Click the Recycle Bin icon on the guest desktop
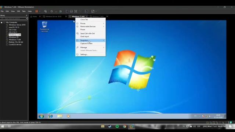The width and height of the screenshot is (235, 132). [44, 27]
